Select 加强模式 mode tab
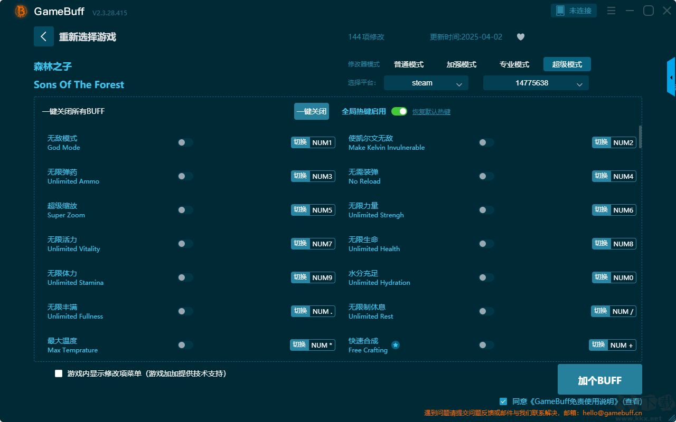The height and width of the screenshot is (422, 676). (462, 64)
